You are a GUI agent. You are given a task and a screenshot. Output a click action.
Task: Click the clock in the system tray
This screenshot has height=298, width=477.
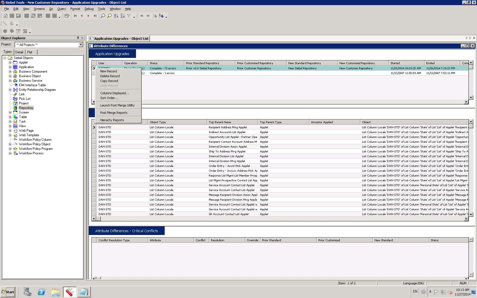coord(463,292)
